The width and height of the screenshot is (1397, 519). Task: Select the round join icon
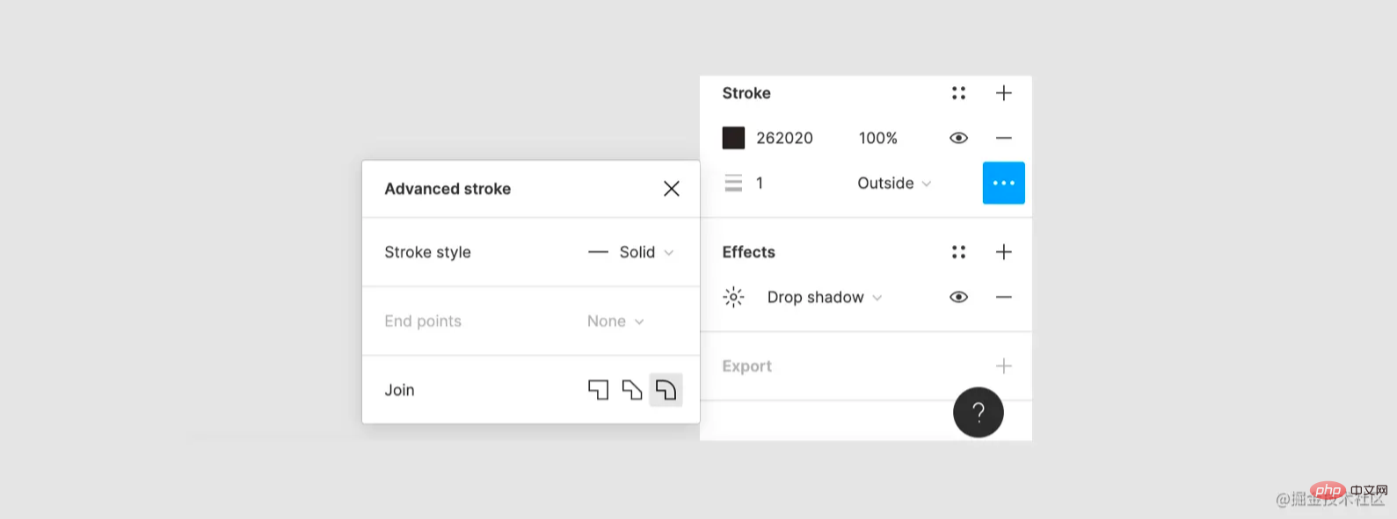(x=666, y=390)
